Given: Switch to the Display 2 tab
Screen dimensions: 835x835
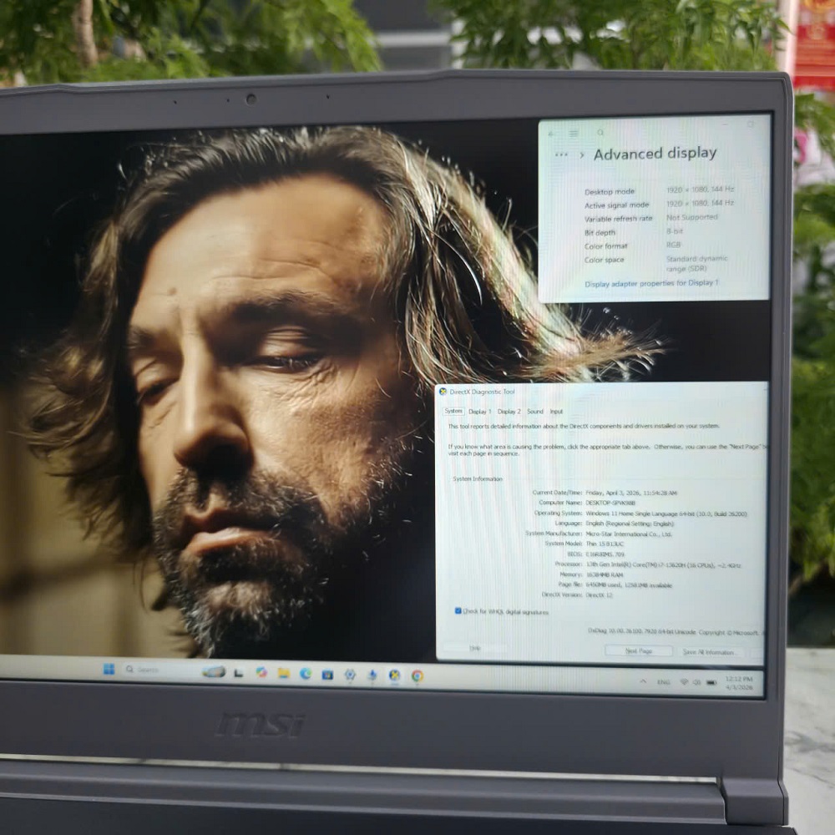Looking at the screenshot, I should [x=509, y=412].
